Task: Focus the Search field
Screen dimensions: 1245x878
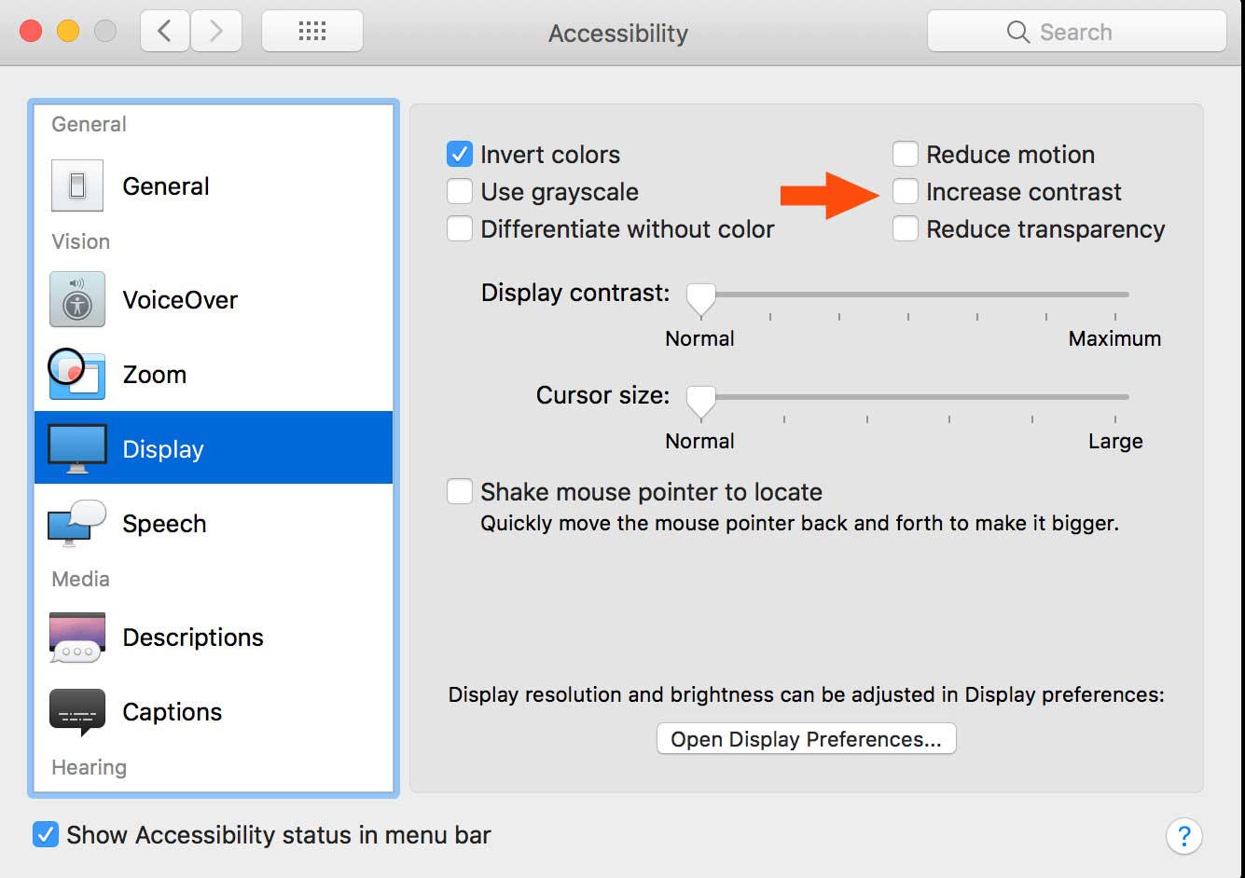Action: [1076, 32]
